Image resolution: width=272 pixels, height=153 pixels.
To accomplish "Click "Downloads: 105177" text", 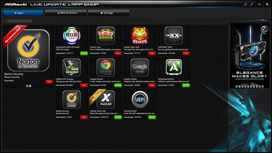I will (x=65, y=53).
